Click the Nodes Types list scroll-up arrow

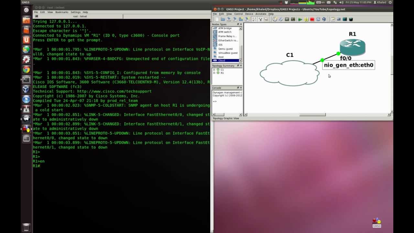240,28
